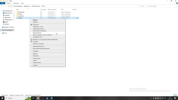The width and height of the screenshot is (178, 100).
Task: Click Rockstar Games in the breadcrumb path
Action: [36, 6]
